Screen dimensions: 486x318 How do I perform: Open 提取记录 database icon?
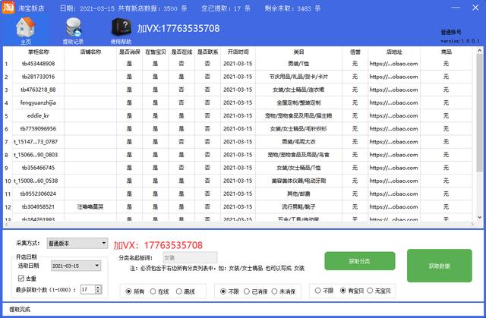pos(73,30)
